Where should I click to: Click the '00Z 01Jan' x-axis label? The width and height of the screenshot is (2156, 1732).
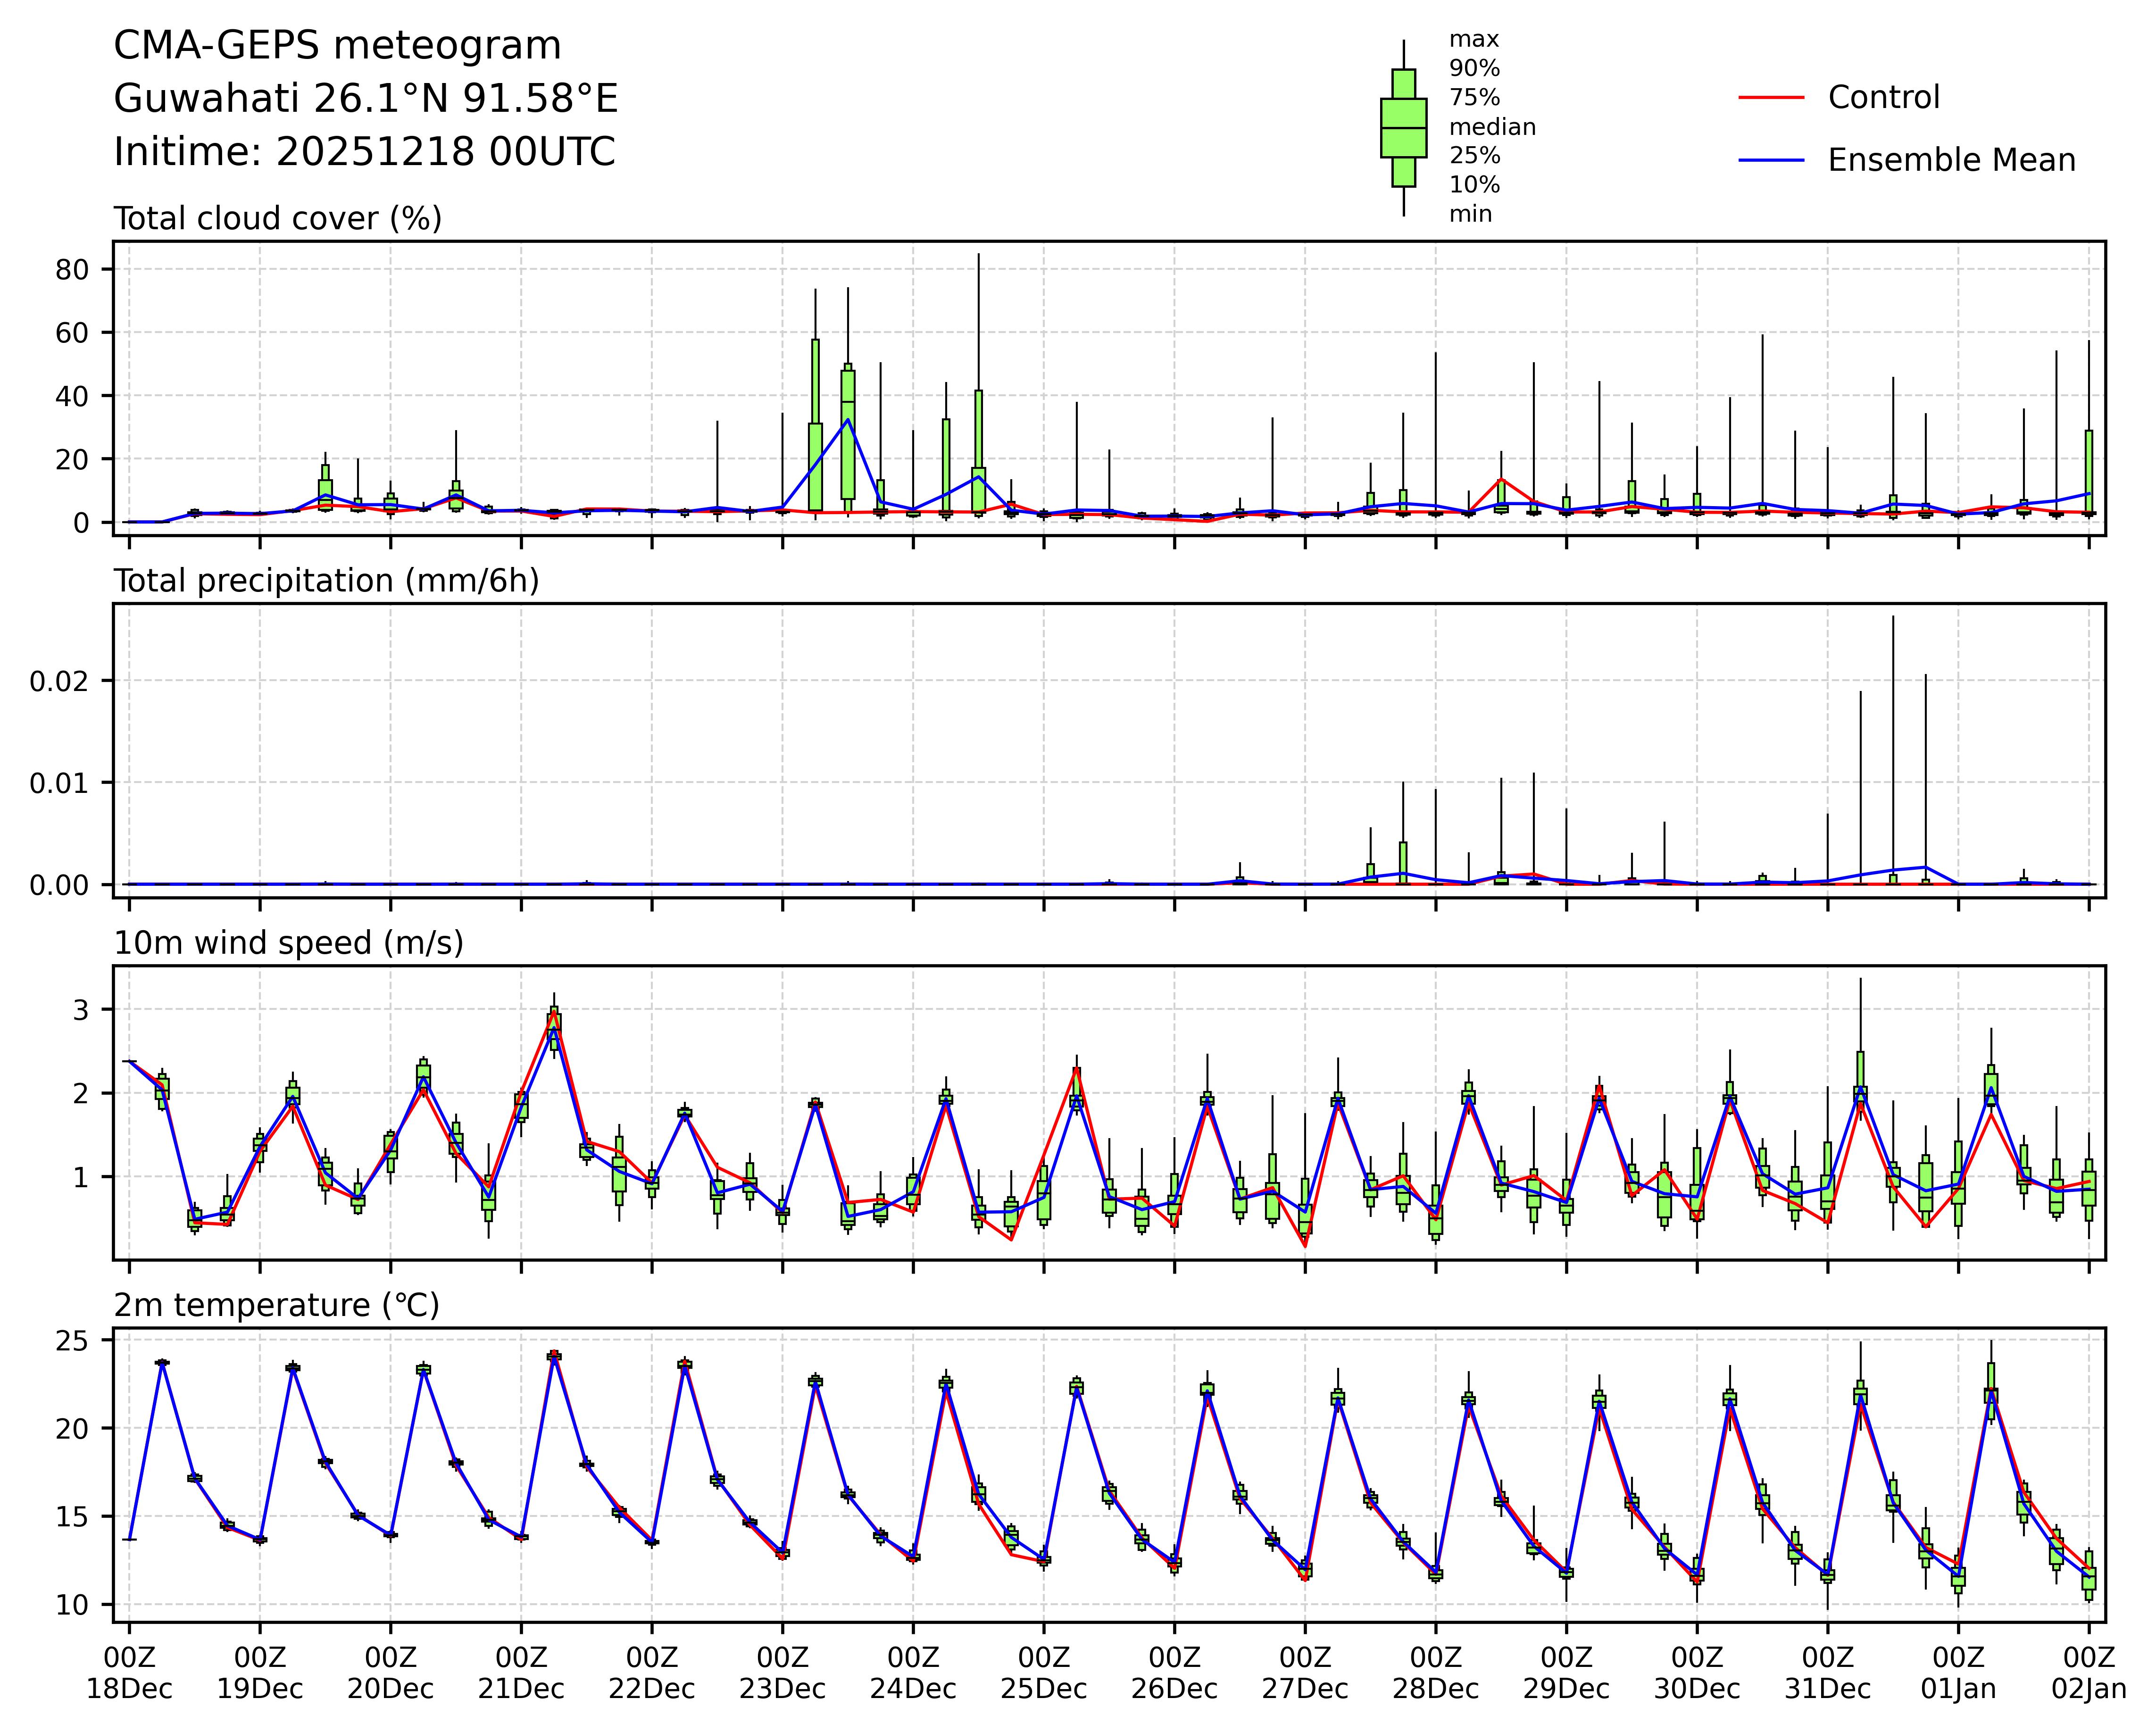pos(1957,1673)
